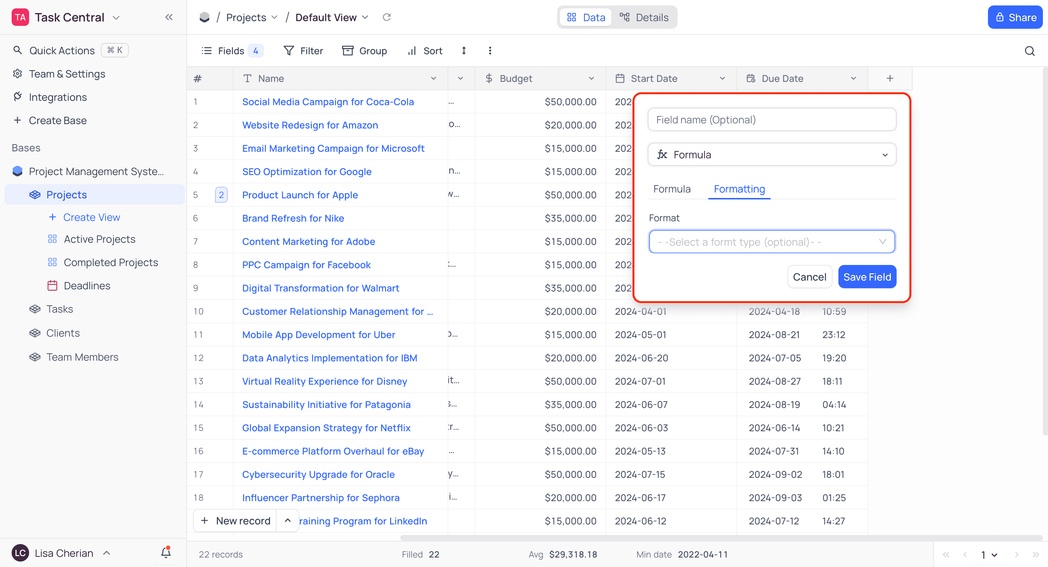Click the notification bell icon
1048x567 pixels.
tap(166, 552)
